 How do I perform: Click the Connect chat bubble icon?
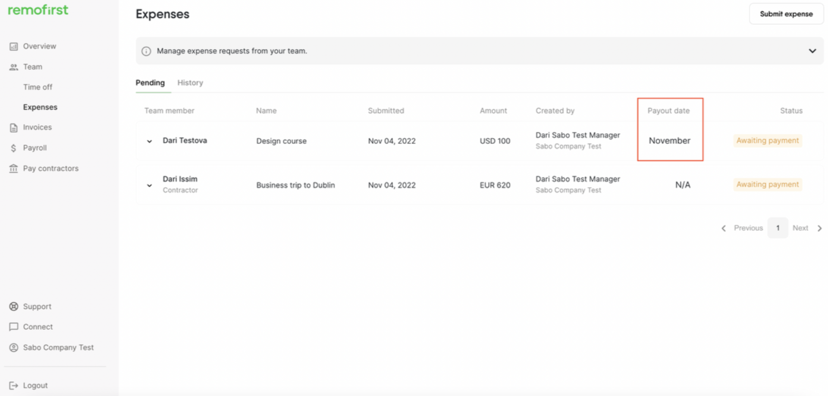coord(14,327)
